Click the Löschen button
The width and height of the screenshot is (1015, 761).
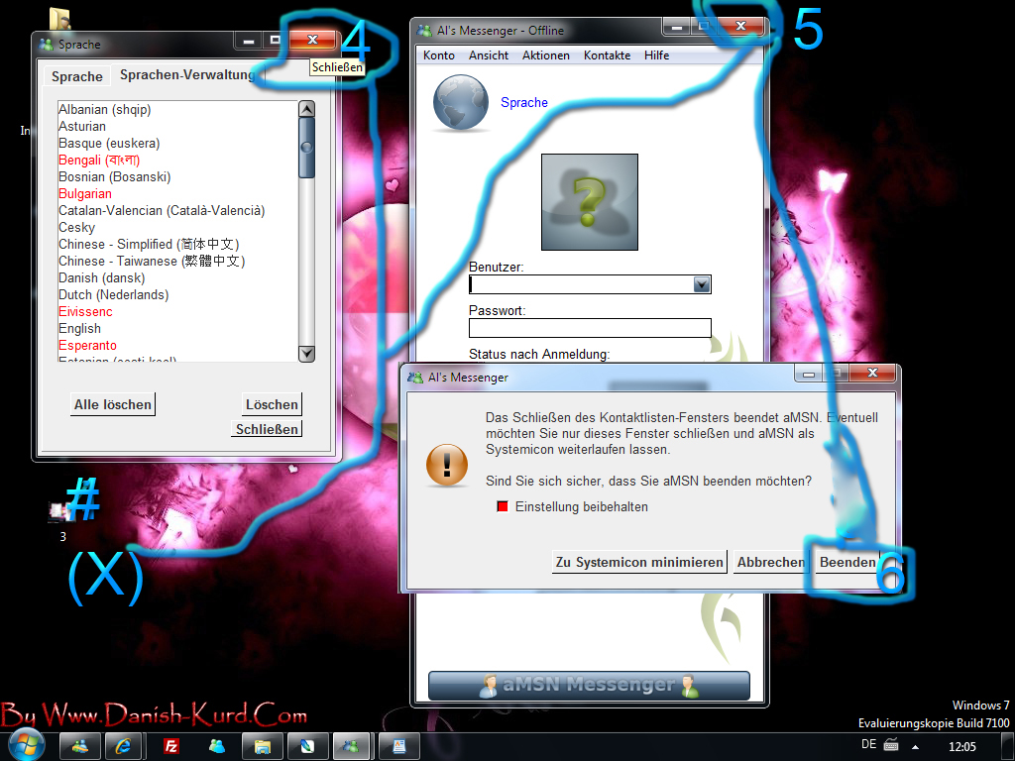(272, 404)
